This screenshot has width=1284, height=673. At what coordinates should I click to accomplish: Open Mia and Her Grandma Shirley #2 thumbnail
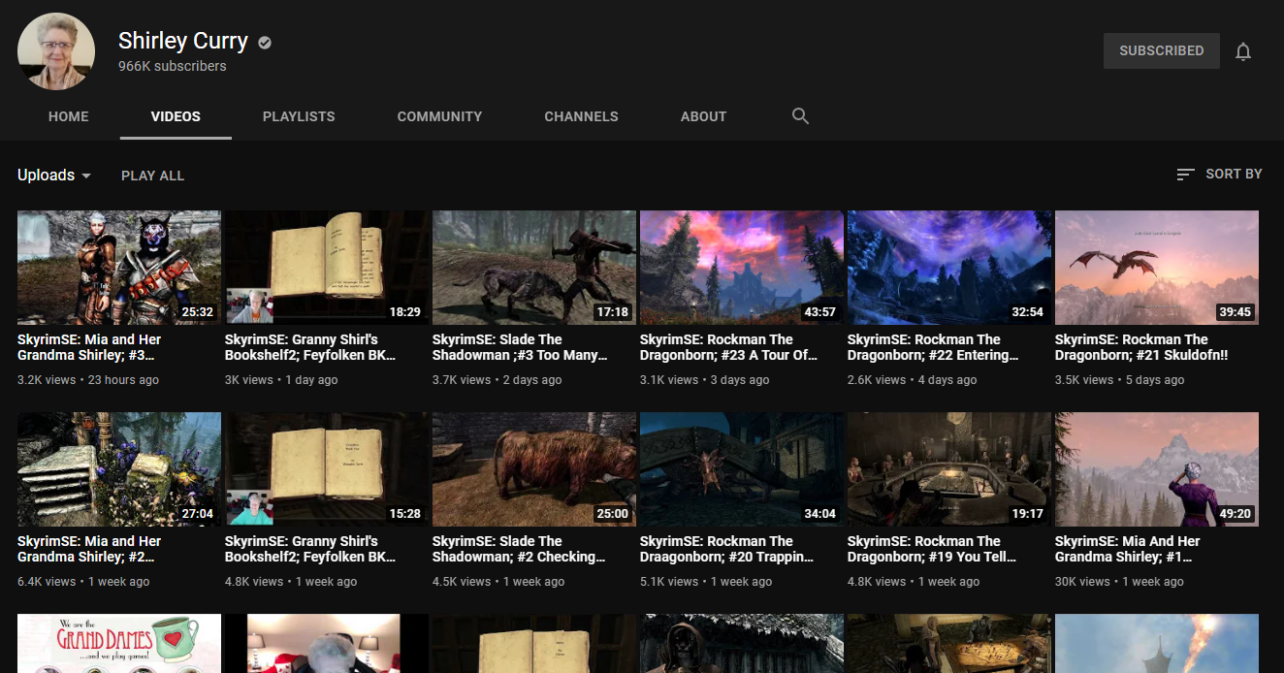(x=119, y=469)
